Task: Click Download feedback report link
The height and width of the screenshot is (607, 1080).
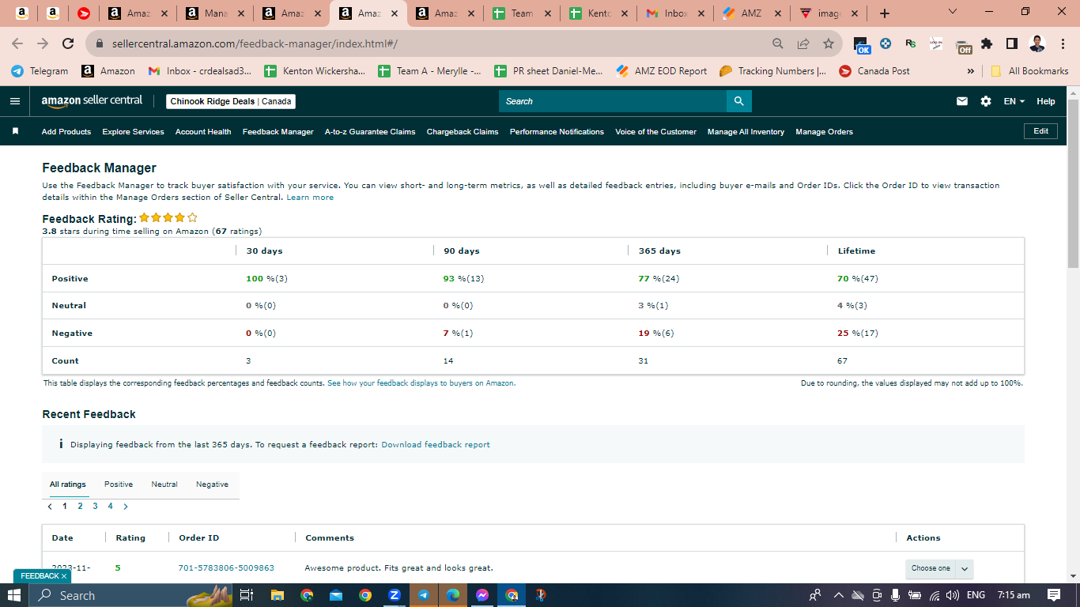Action: point(436,445)
